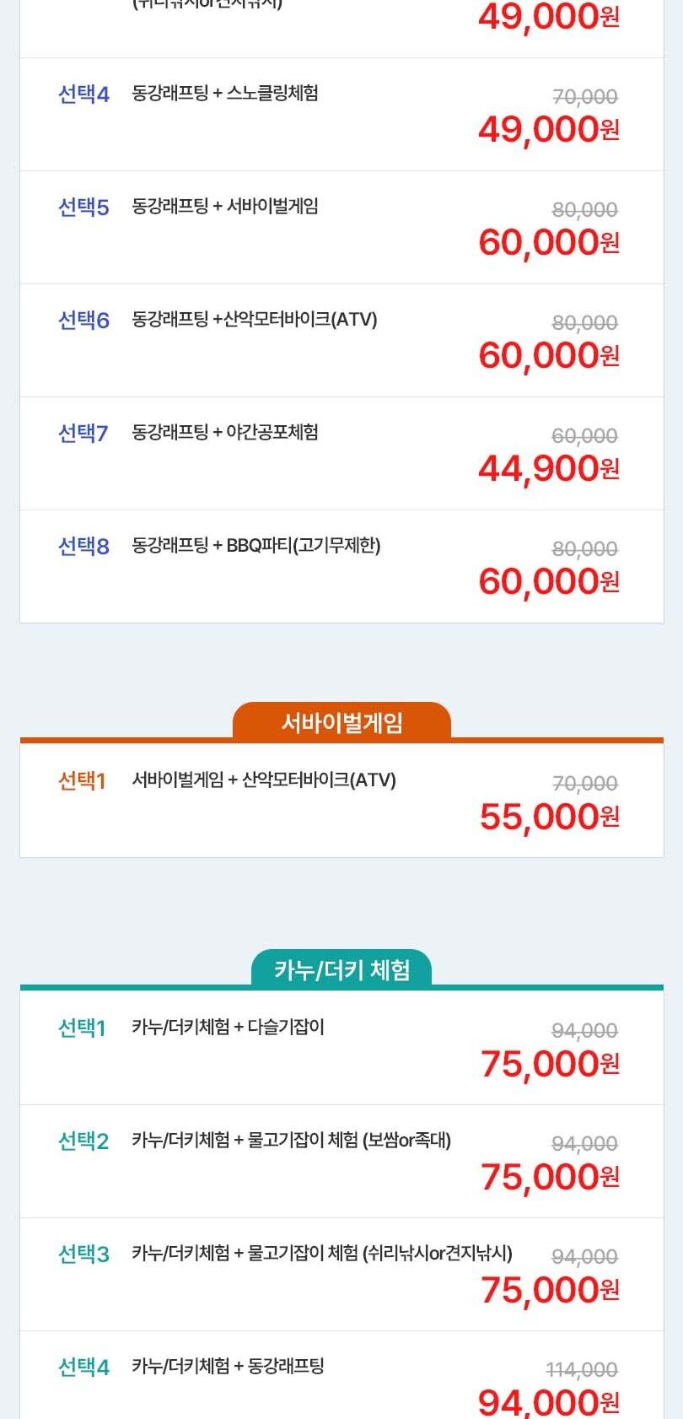
Task: Click the blue 선택7 label
Action: pyautogui.click(x=83, y=434)
